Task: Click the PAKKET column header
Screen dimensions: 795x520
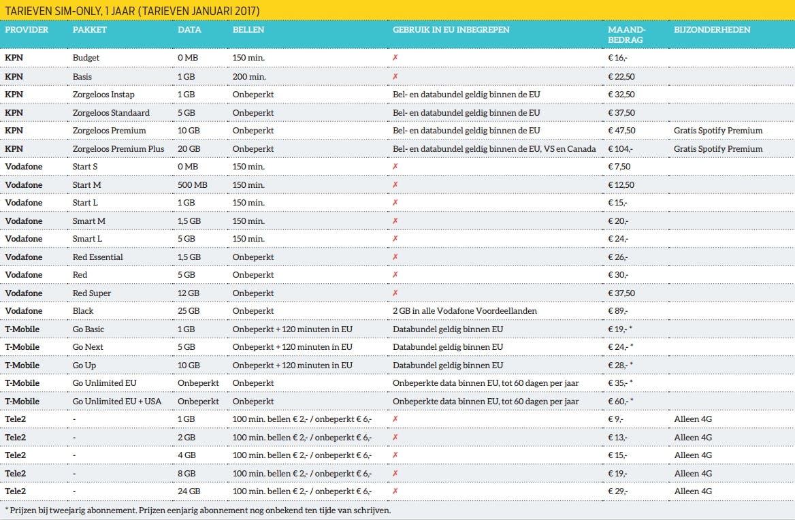Action: pos(90,29)
